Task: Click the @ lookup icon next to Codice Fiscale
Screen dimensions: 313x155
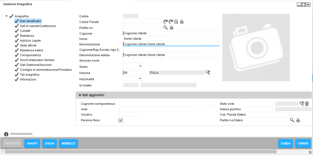Action: [176, 22]
